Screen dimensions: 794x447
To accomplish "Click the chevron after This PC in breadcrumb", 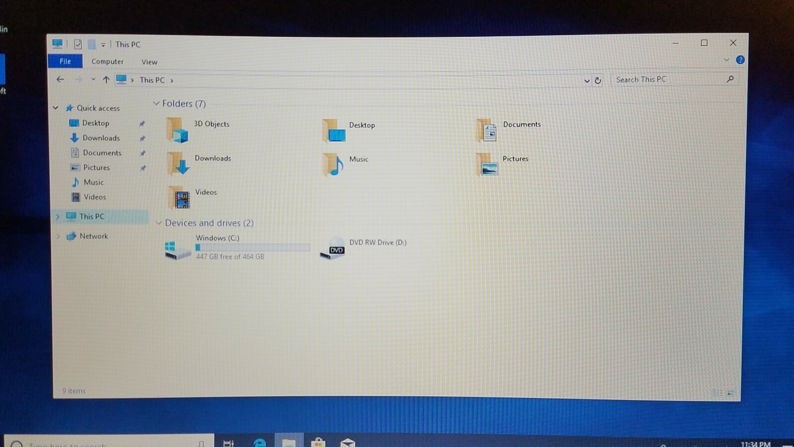I will pos(172,80).
